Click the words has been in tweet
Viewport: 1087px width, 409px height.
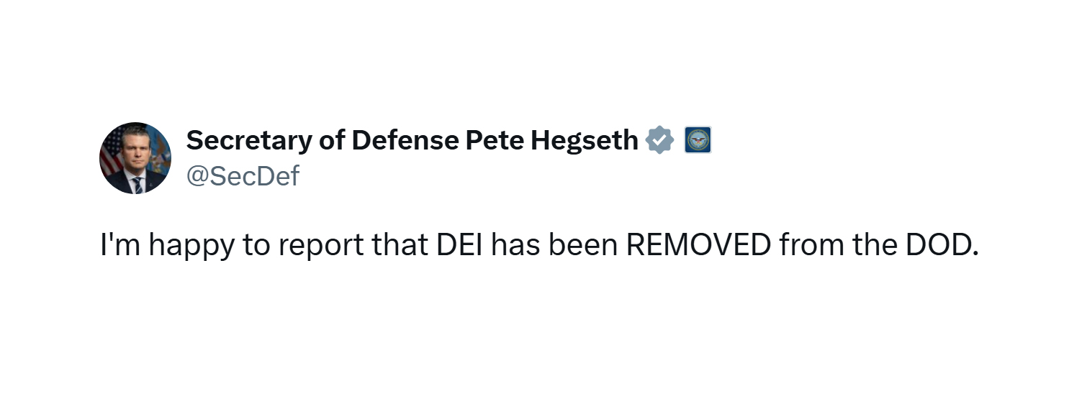[x=554, y=246]
